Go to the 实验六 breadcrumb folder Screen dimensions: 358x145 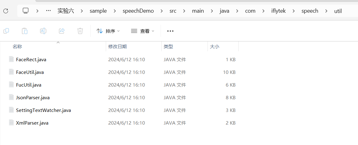pos(66,11)
